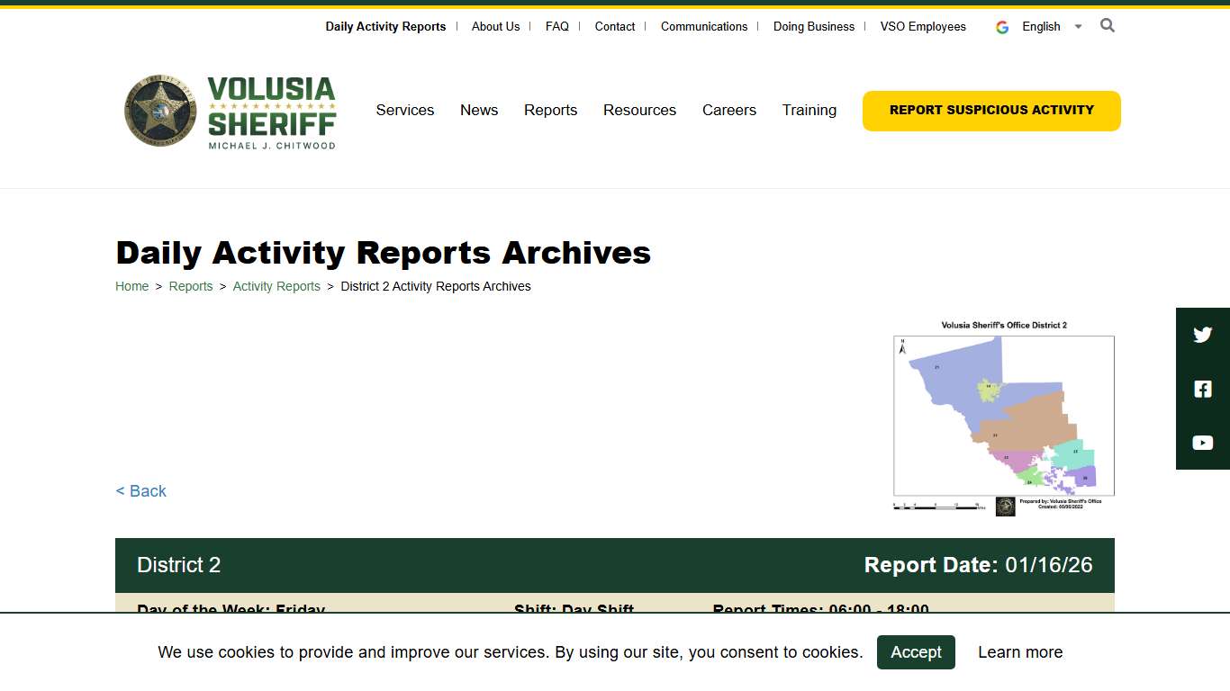The height and width of the screenshot is (691, 1230).
Task: Open the site search magnifier icon
Action: pos(1107,26)
